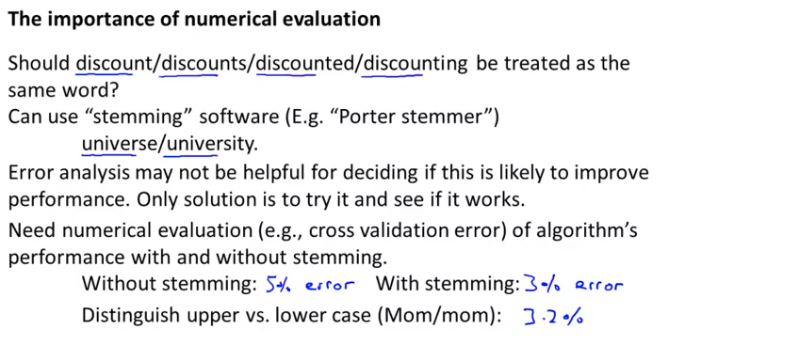The height and width of the screenshot is (345, 799).
Task: Click the words 'same word?'
Action: (64, 90)
